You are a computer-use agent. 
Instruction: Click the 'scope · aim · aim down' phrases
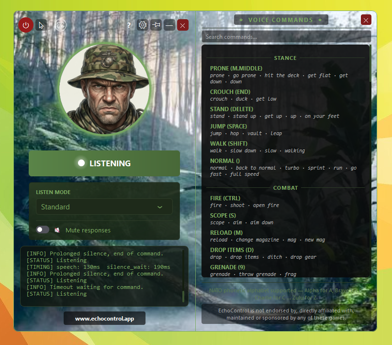click(x=242, y=222)
